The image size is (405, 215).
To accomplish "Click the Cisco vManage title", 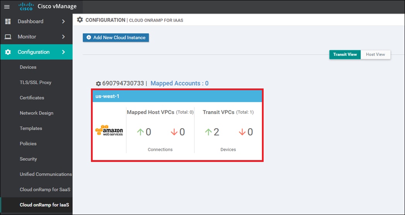I will (x=57, y=7).
